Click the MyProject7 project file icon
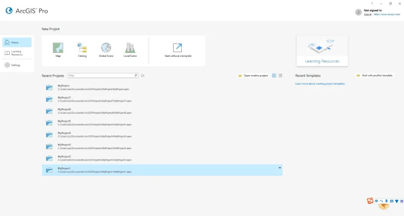The height and width of the screenshot is (216, 404). coord(49,99)
